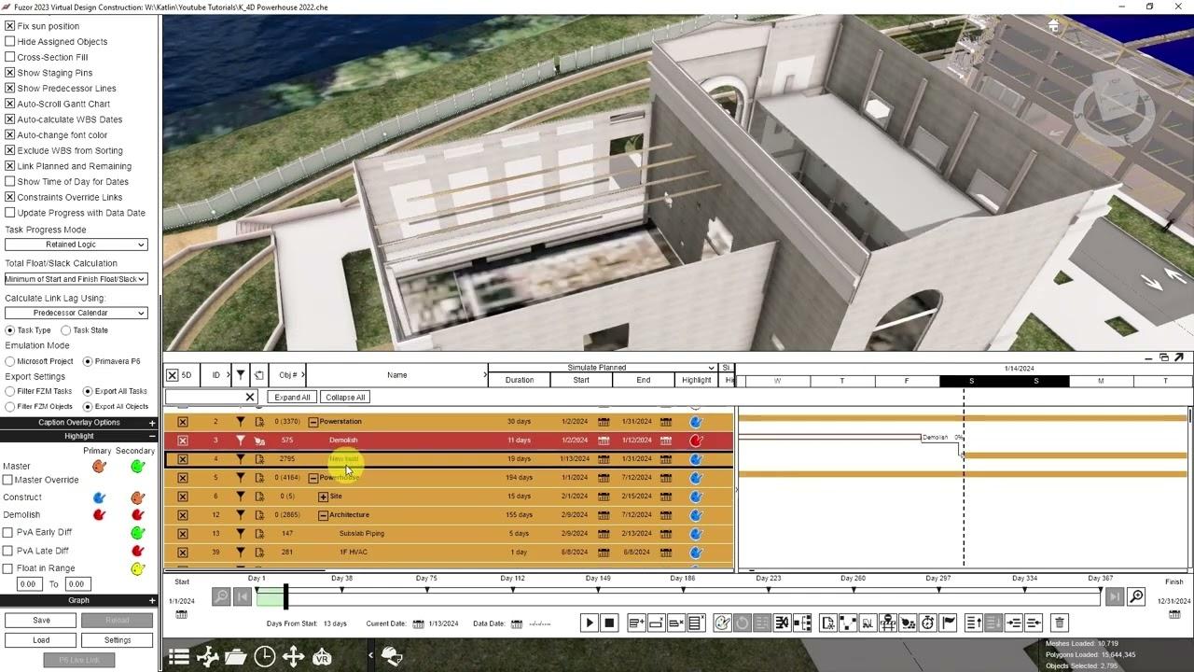Open the VR mode icon
The height and width of the screenshot is (672, 1194).
coord(322,657)
